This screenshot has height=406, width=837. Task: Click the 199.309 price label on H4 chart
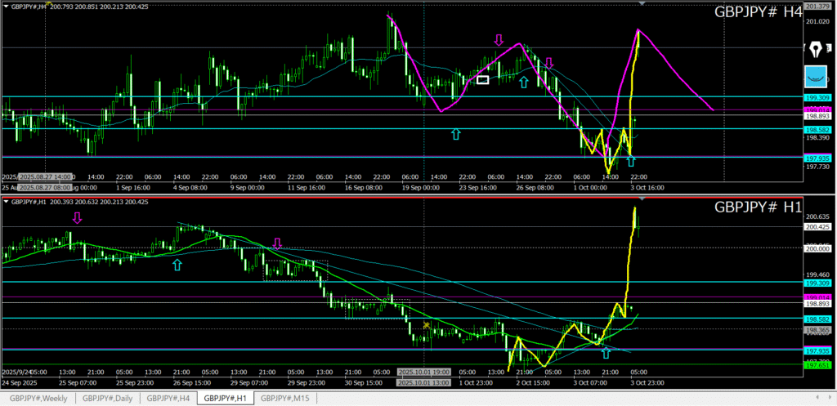click(818, 97)
